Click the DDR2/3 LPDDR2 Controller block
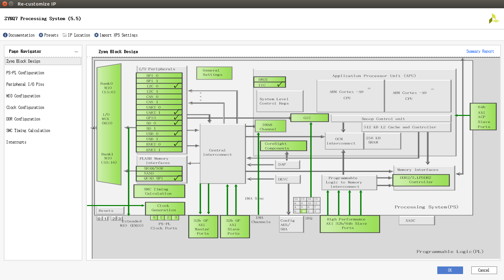 coord(421,180)
